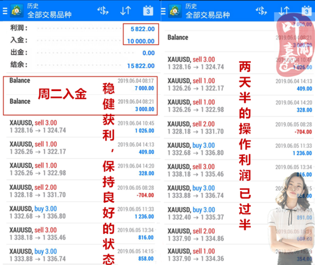Select the 结余 label
The width and height of the screenshot is (315, 265).
[x=19, y=65]
